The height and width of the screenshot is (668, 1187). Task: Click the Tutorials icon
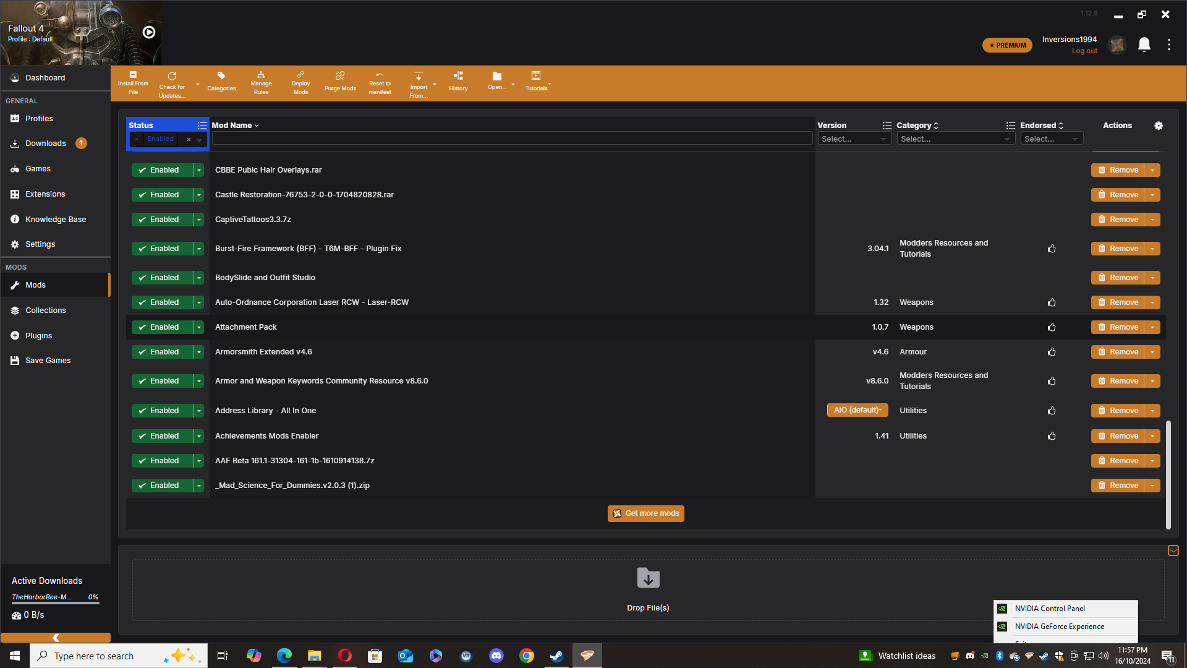pyautogui.click(x=535, y=76)
